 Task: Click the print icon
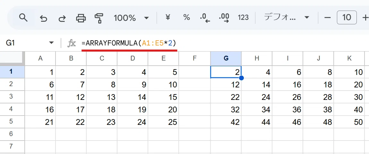click(81, 18)
